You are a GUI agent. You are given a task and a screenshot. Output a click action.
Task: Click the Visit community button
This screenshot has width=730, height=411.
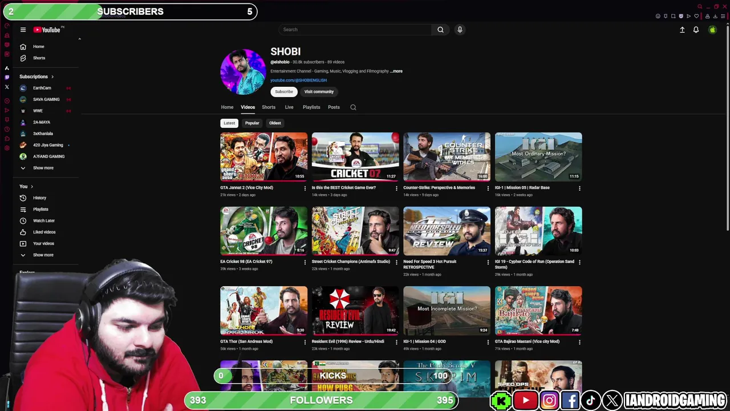point(319,91)
